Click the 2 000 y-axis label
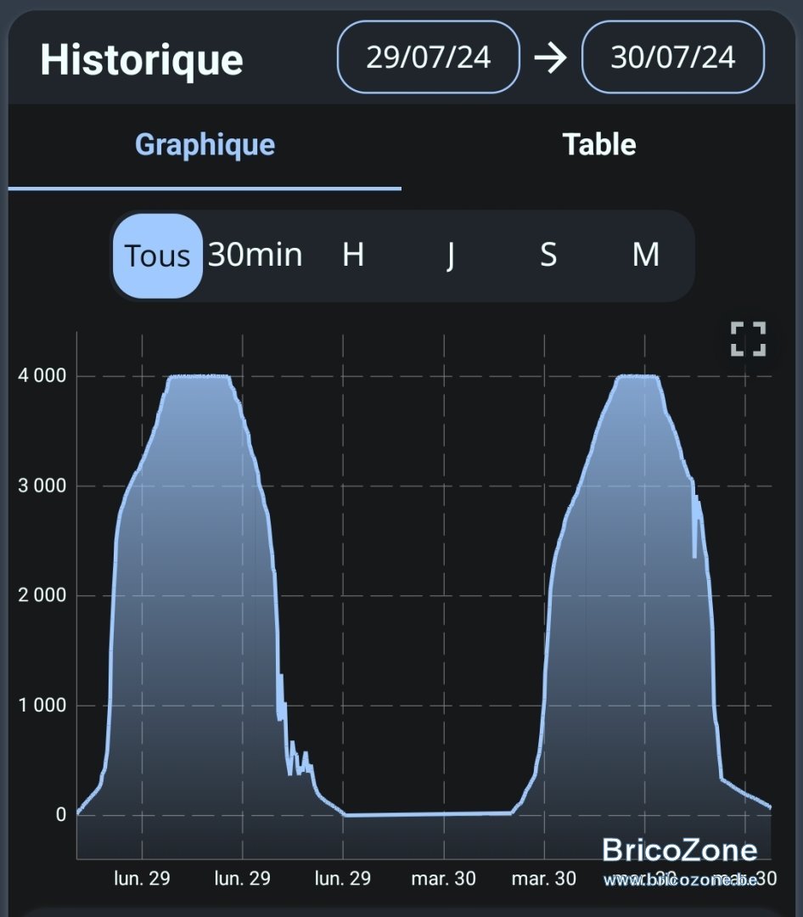The height and width of the screenshot is (917, 803). [x=42, y=595]
